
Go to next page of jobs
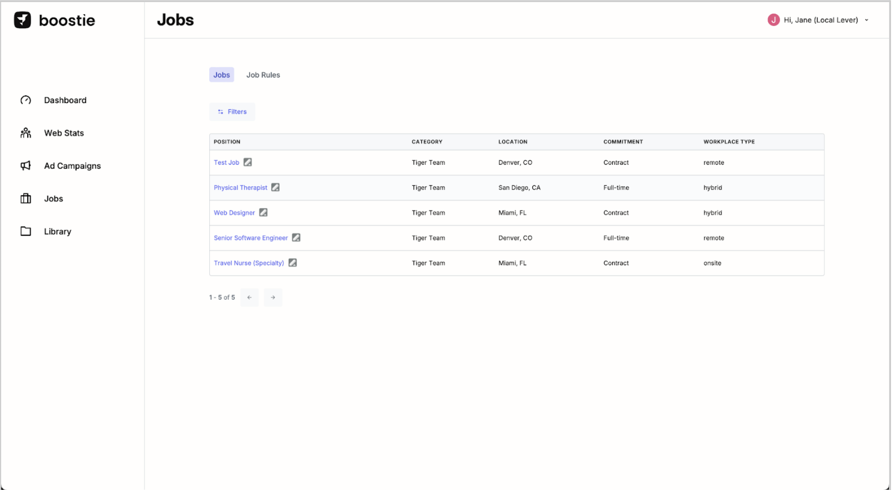[x=273, y=297]
